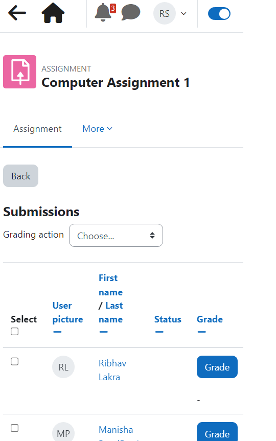Grade Ribhav Lakra's submission
The width and height of the screenshot is (276, 441).
217,367
